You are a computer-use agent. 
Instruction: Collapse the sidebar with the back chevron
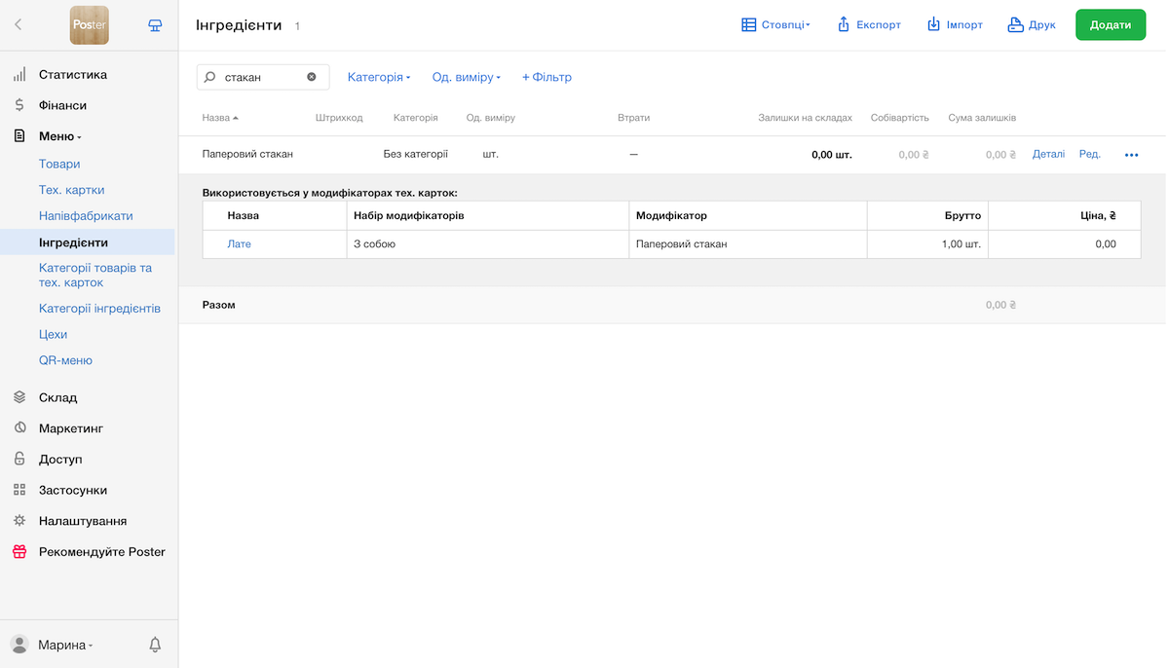coord(18,25)
